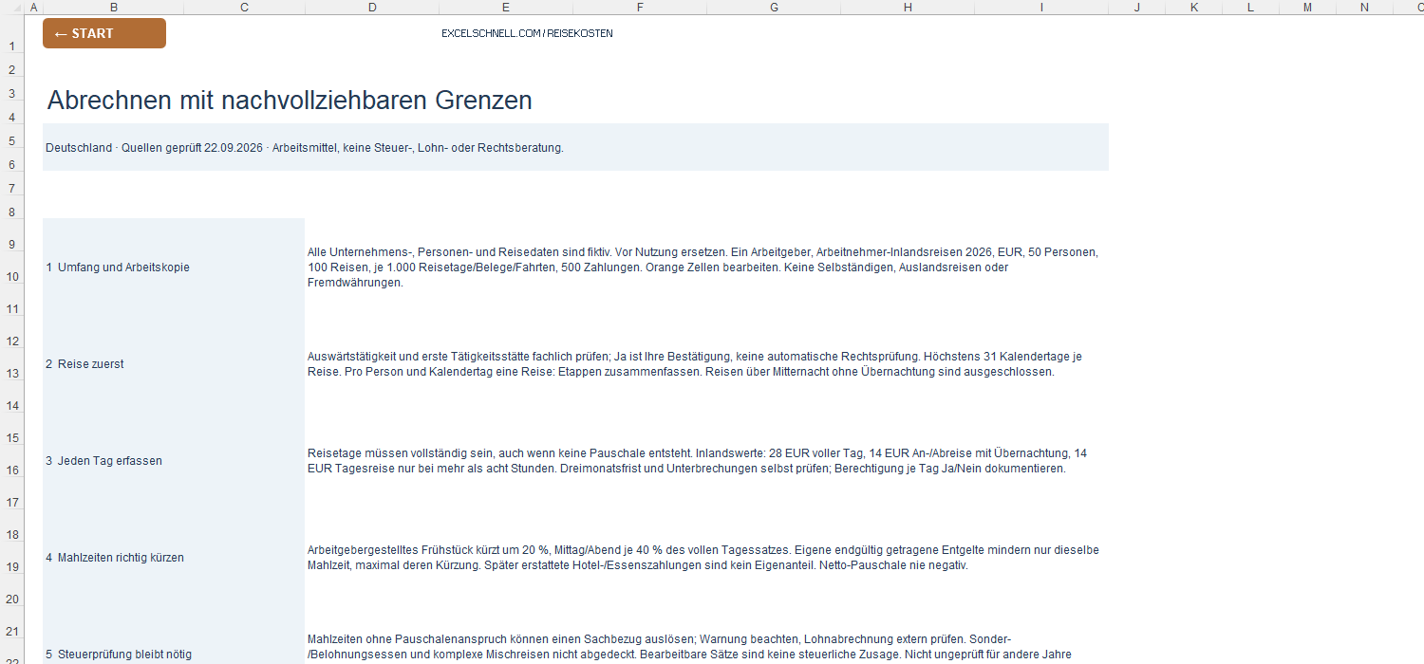The image size is (1424, 664).
Task: Select row 8 via its row header
Action: click(x=12, y=207)
